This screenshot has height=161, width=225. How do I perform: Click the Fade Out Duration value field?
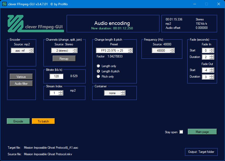tap(206, 77)
